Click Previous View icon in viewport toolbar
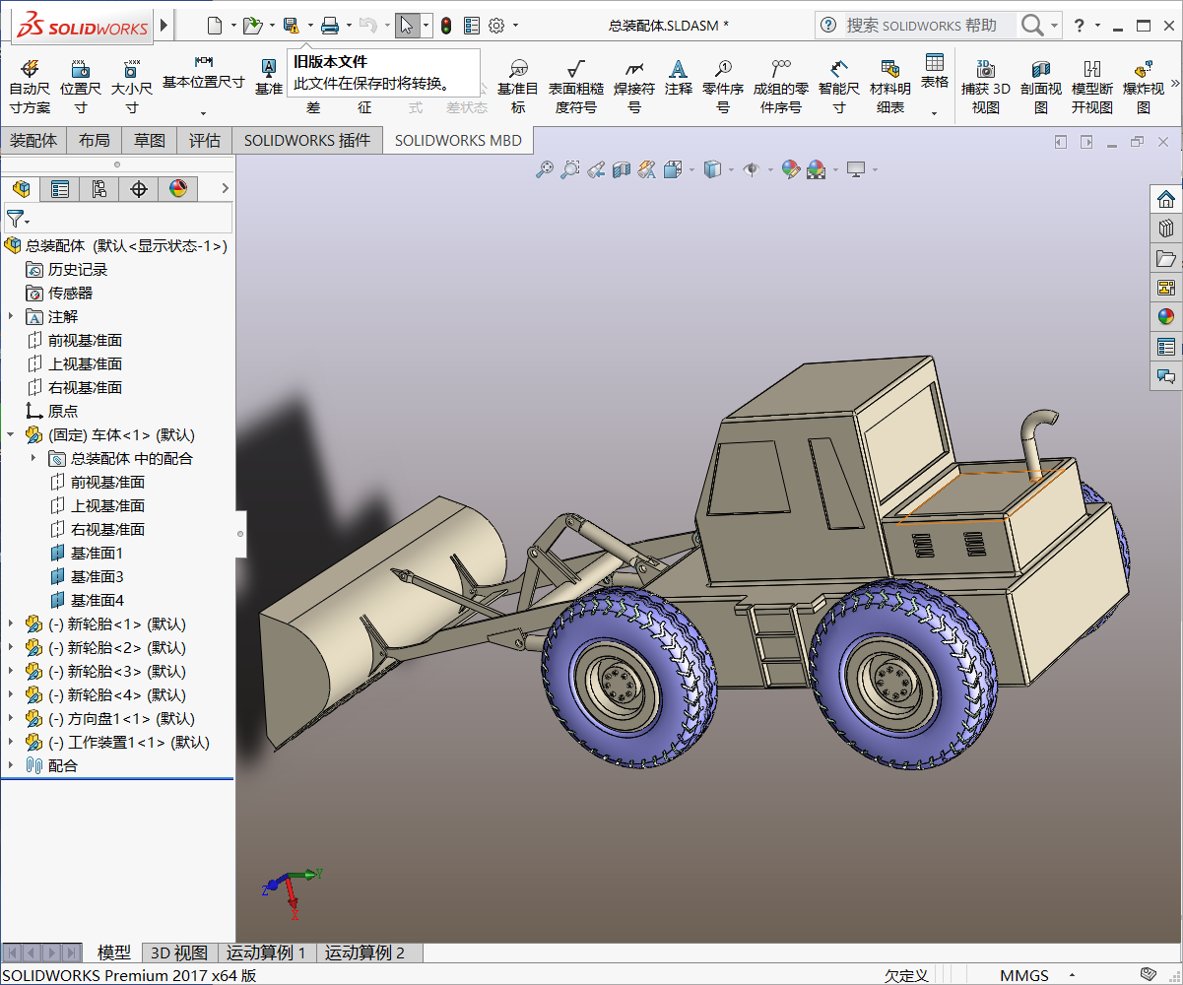1183x985 pixels. (595, 169)
